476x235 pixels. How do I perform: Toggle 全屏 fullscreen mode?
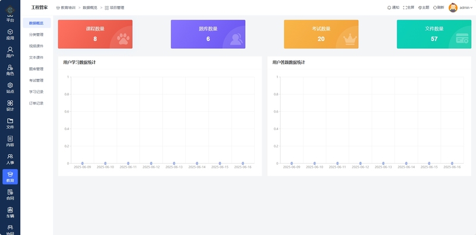pos(409,8)
